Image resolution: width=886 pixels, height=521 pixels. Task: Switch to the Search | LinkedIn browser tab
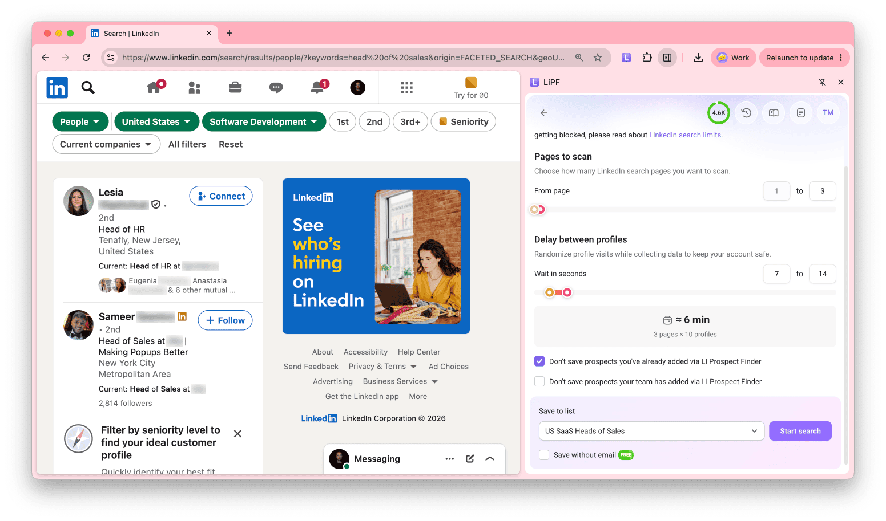tap(152, 34)
